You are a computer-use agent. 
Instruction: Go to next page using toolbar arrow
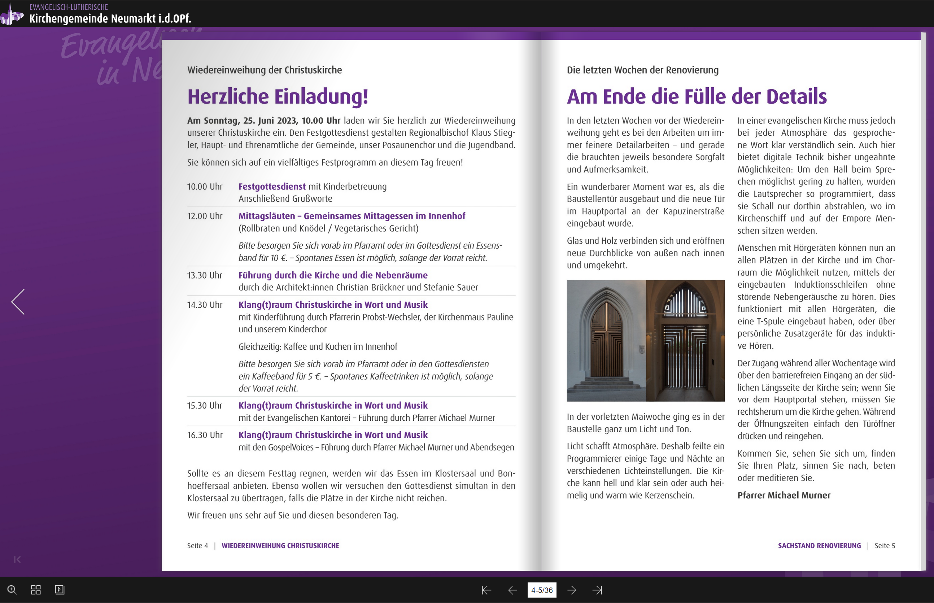click(x=572, y=590)
